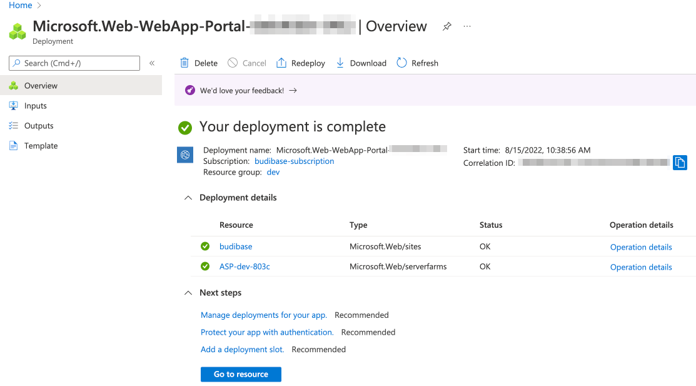Pin this deployment blade

click(447, 26)
